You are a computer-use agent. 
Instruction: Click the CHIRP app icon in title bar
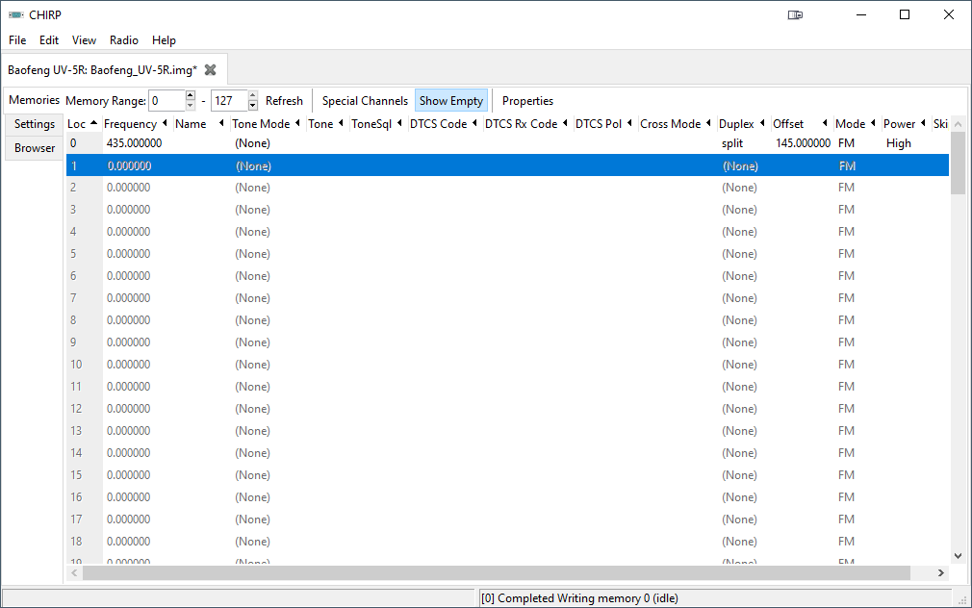pos(15,14)
